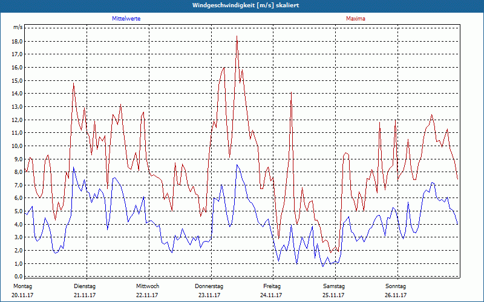Click the 13,0 y-axis value
Image resolution: width=484 pixels, height=302 pixels.
pos(17,107)
